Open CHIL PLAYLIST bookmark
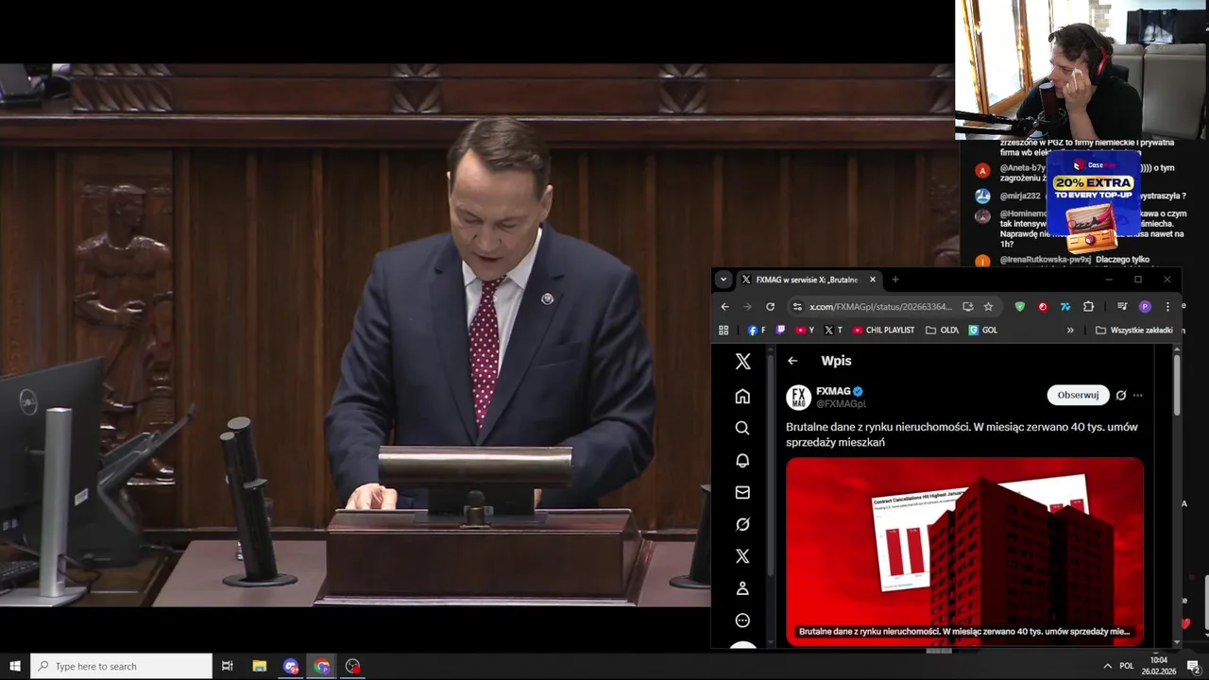Viewport: 1209px width, 680px height. (x=884, y=331)
